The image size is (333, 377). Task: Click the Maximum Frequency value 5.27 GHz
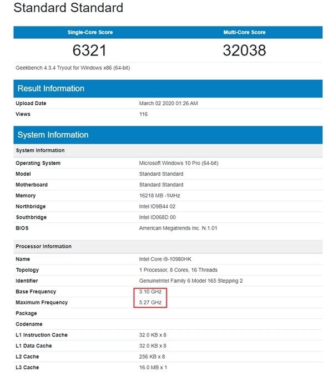click(151, 303)
